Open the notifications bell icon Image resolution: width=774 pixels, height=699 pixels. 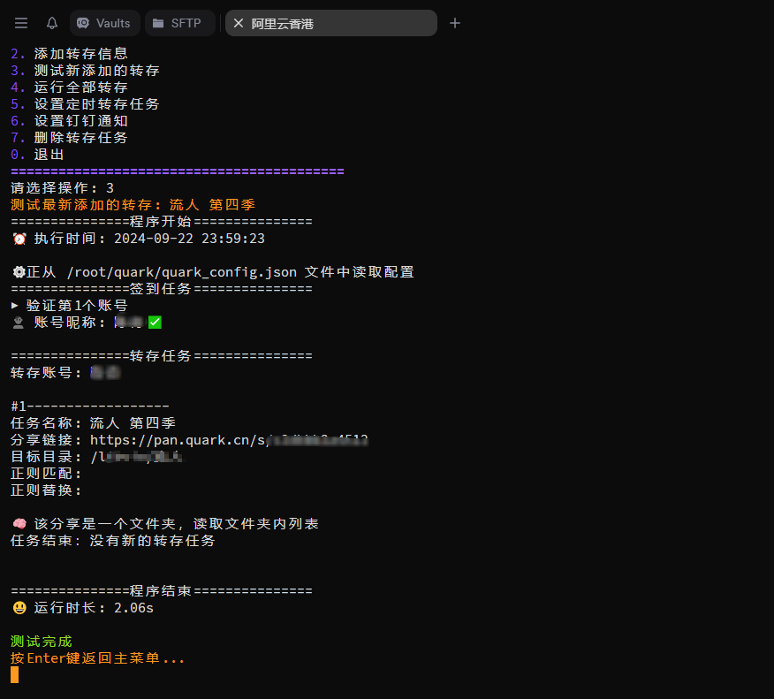coord(52,23)
